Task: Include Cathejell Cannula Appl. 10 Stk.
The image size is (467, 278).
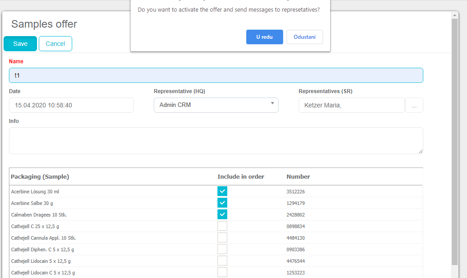Action: click(222, 237)
